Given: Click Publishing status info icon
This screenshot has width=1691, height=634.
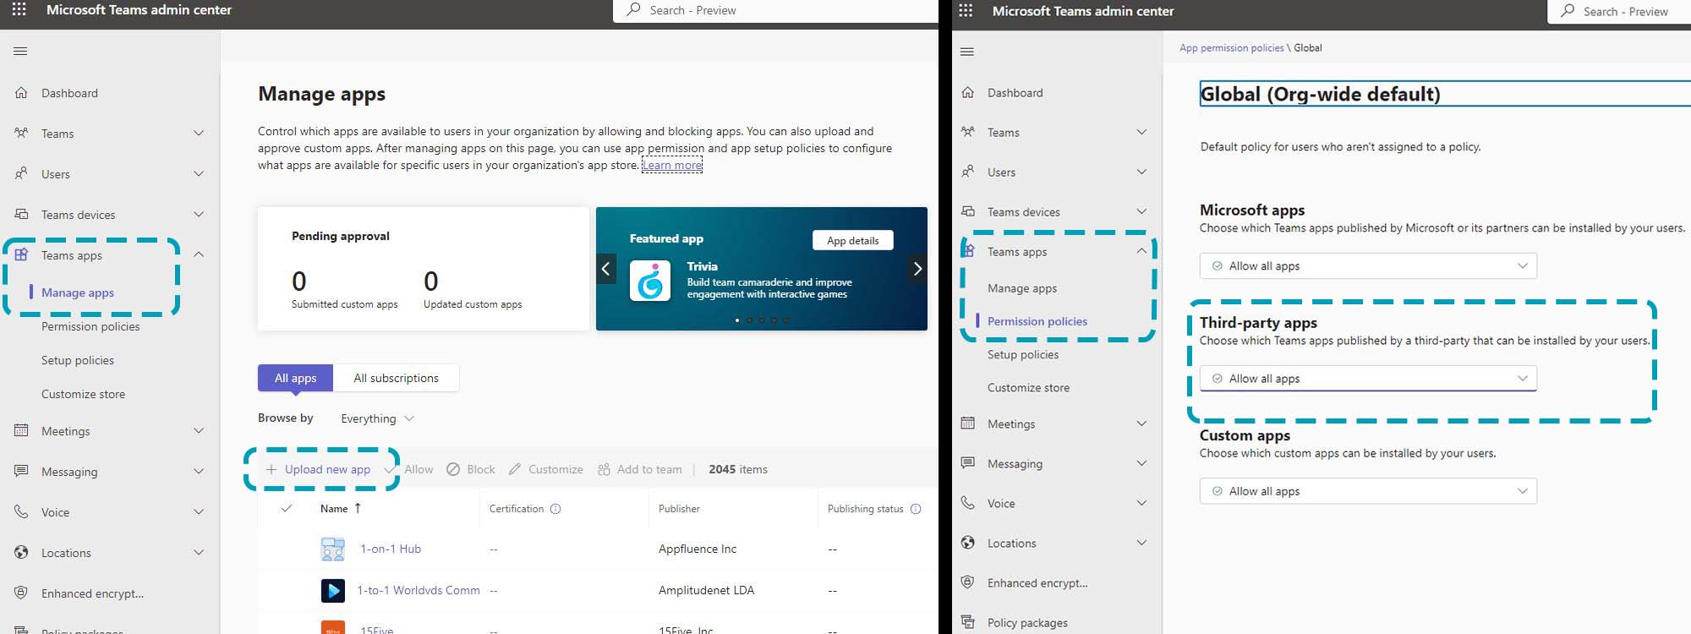Looking at the screenshot, I should 916,509.
